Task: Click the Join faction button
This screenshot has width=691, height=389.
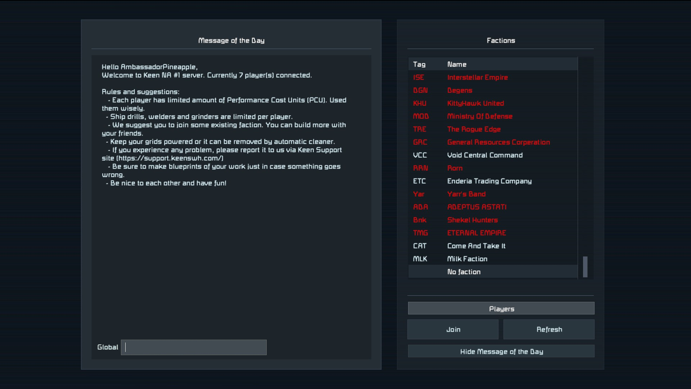Action: 453,330
